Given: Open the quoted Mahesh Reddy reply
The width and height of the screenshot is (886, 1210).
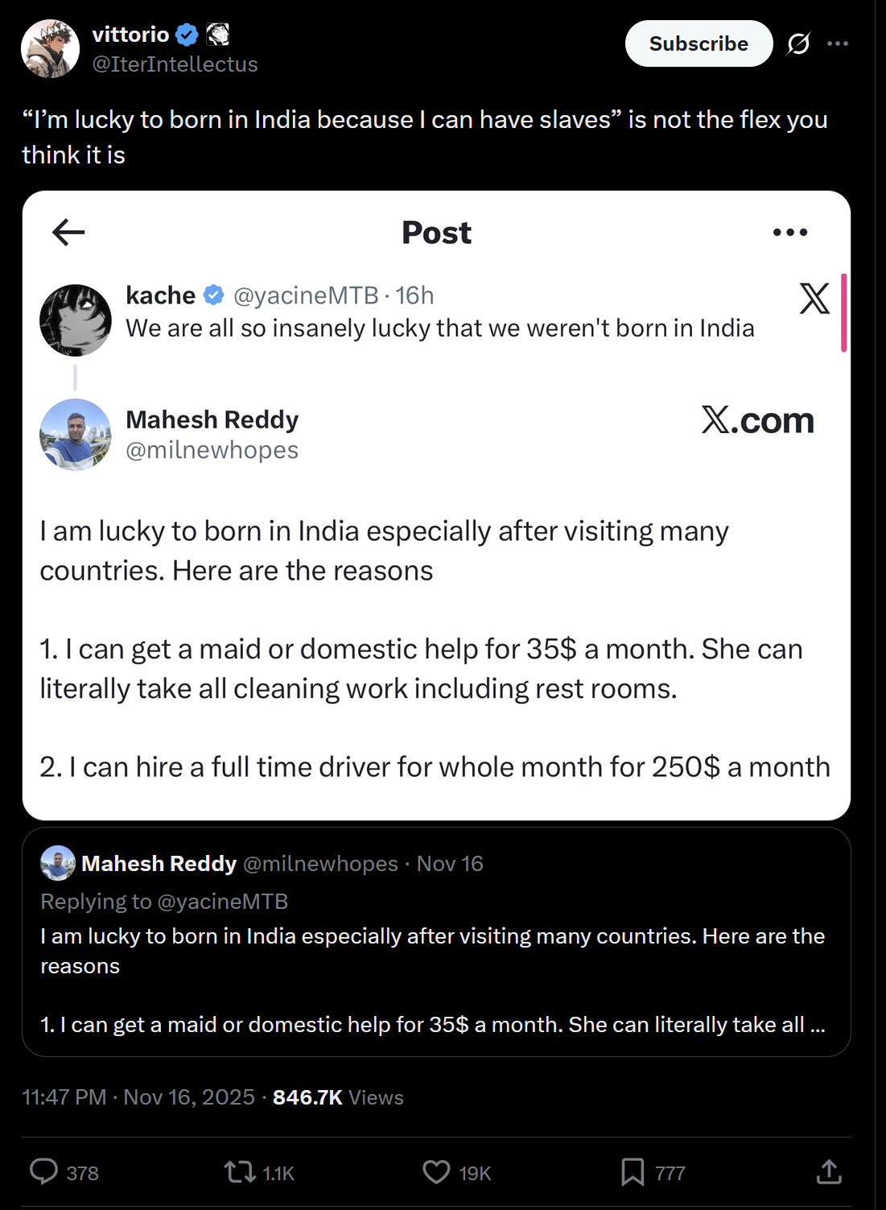Looking at the screenshot, I should click(x=436, y=966).
